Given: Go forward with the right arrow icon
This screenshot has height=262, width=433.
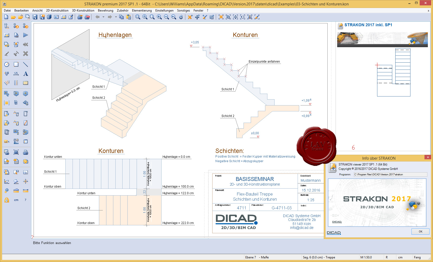Looking at the screenshot, I should 110,17.
